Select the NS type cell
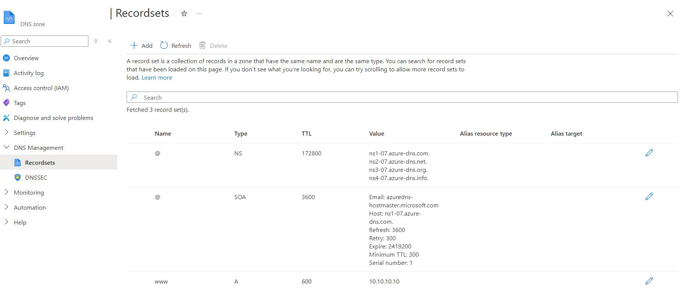 pos(238,154)
